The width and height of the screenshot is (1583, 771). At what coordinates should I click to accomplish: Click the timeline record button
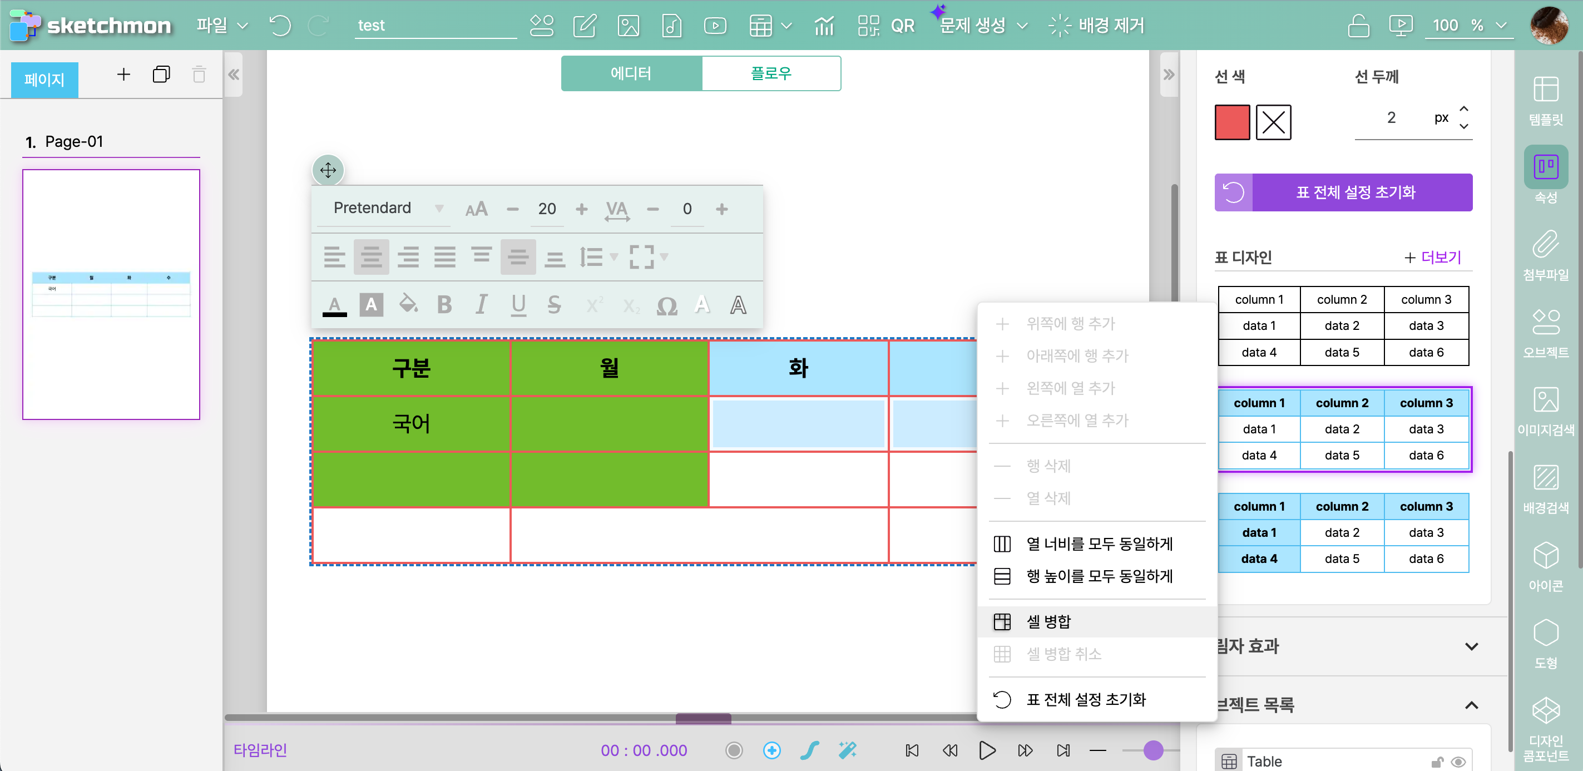click(x=734, y=750)
